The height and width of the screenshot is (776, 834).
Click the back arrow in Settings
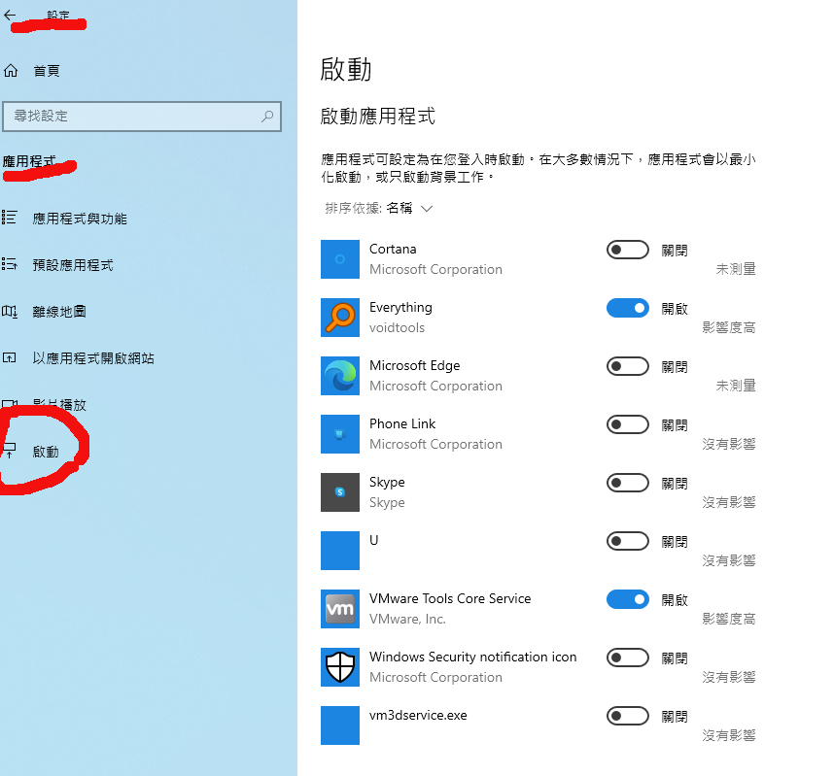point(11,16)
